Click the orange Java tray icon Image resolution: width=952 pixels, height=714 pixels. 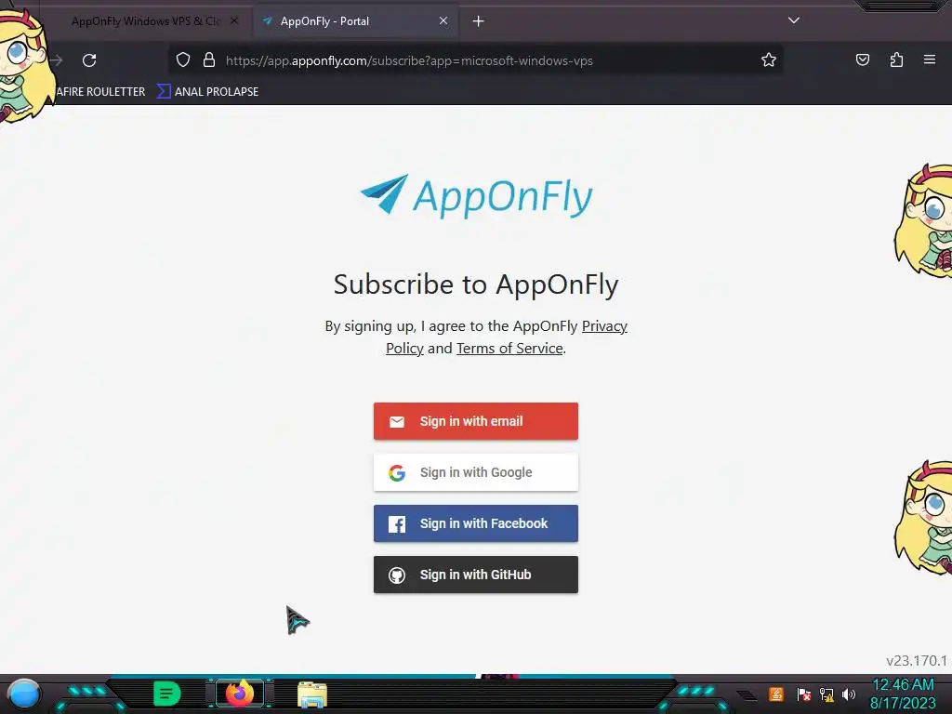(776, 694)
